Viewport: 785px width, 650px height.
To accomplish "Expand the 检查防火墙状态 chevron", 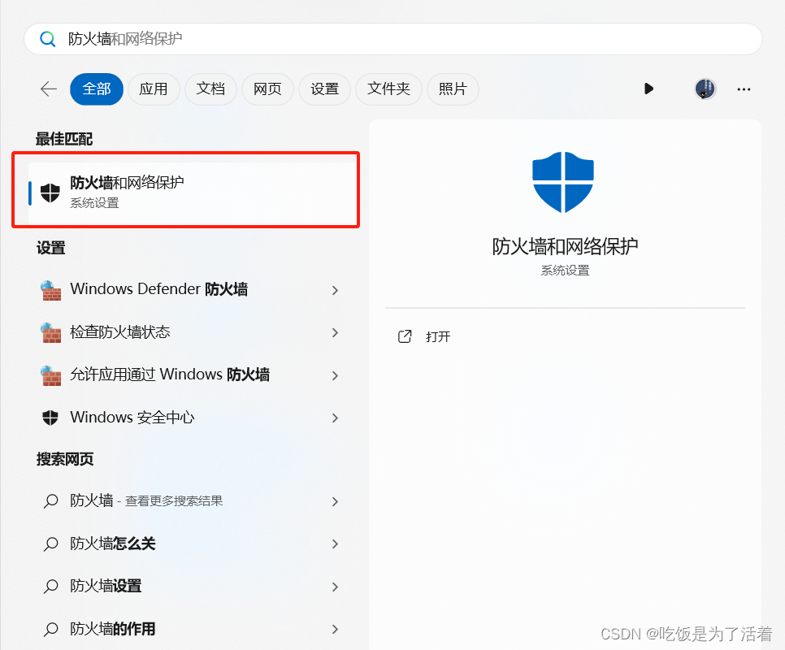I will (335, 333).
